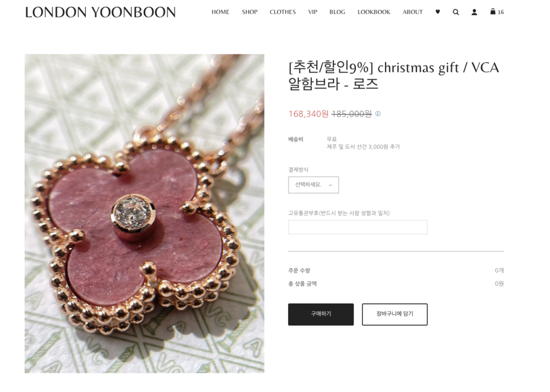Click the 장바구니에 담기 add-to-cart button

(394, 314)
